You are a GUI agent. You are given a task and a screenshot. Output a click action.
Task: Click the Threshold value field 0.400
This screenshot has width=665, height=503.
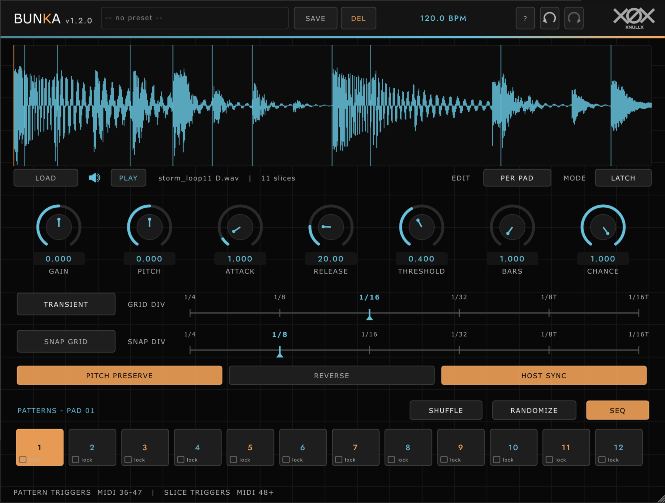tap(421, 259)
